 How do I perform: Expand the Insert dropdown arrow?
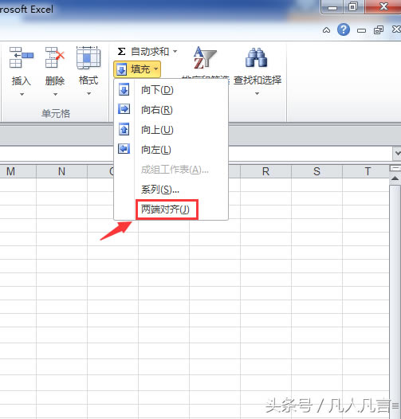point(22,94)
